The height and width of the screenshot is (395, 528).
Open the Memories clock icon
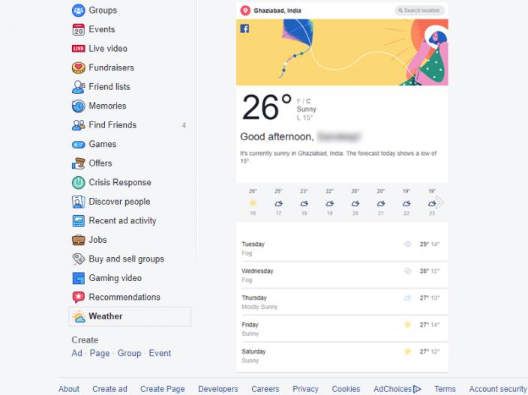tap(78, 106)
